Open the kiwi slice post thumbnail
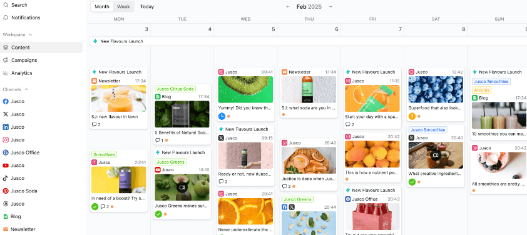The width and height of the screenshot is (527, 235). pyautogui.click(x=245, y=89)
